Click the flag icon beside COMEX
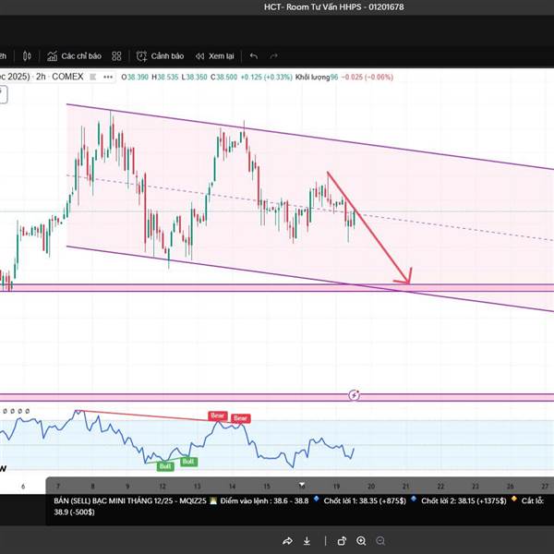The width and height of the screenshot is (554, 554). coord(93,77)
